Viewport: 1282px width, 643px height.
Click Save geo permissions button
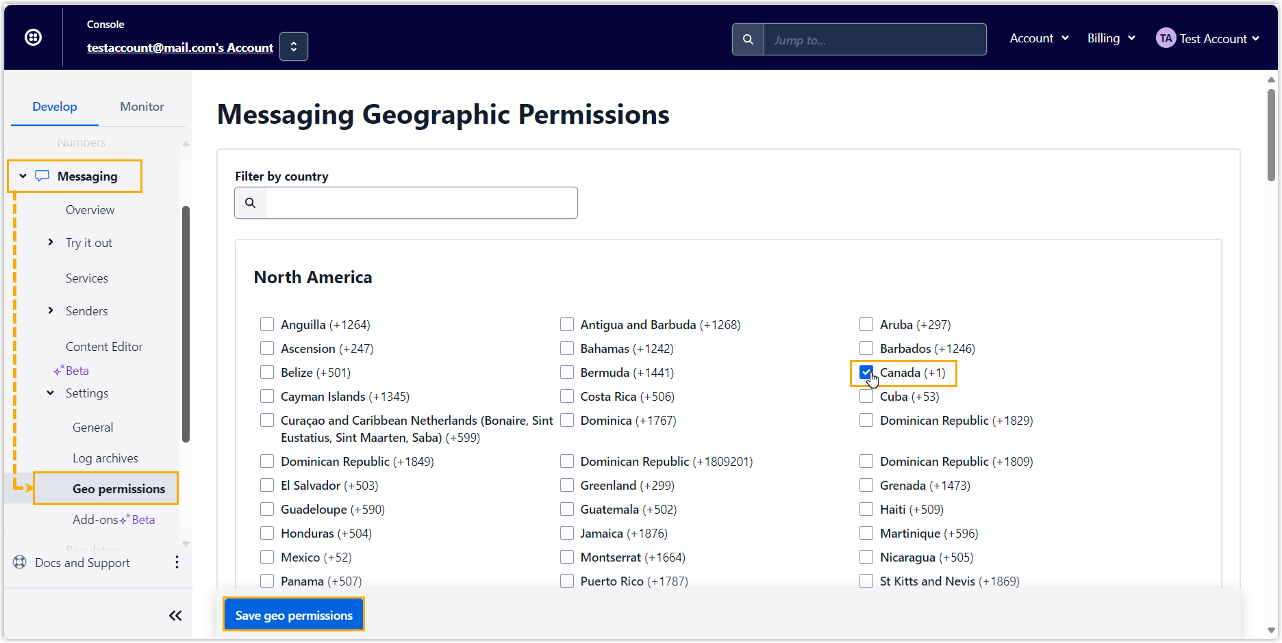coord(294,615)
